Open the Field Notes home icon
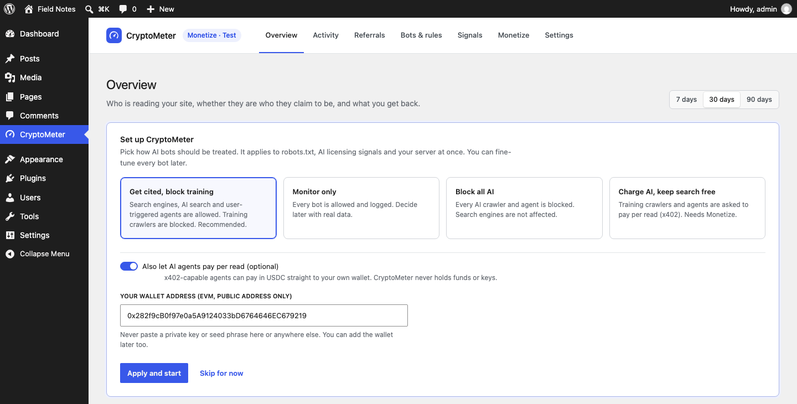This screenshot has width=797, height=404. tap(29, 9)
